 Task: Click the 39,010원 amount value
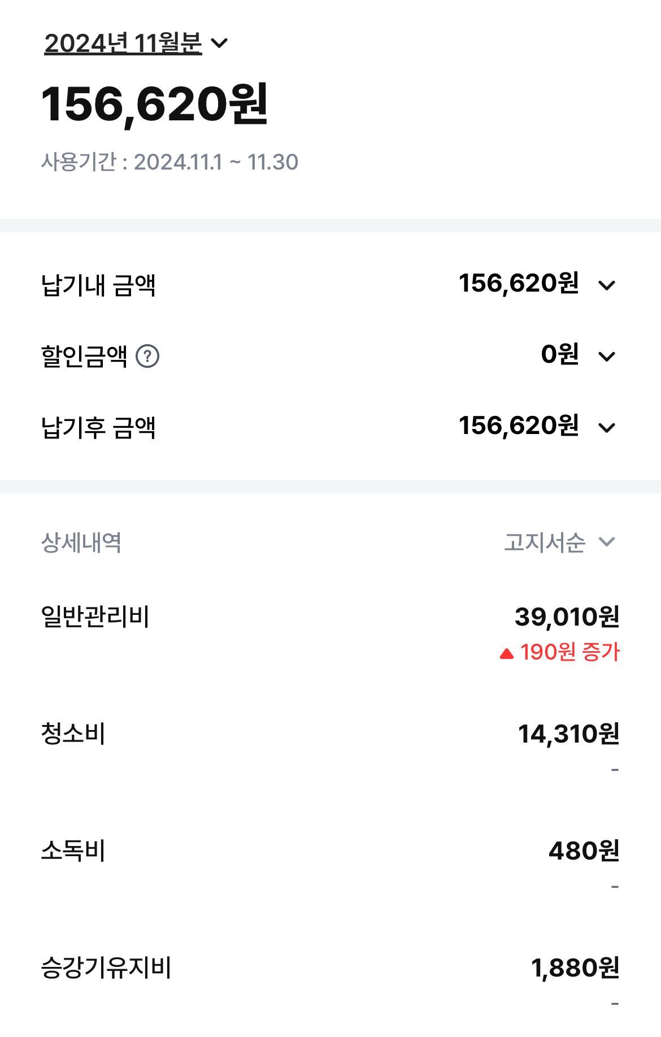pos(567,617)
